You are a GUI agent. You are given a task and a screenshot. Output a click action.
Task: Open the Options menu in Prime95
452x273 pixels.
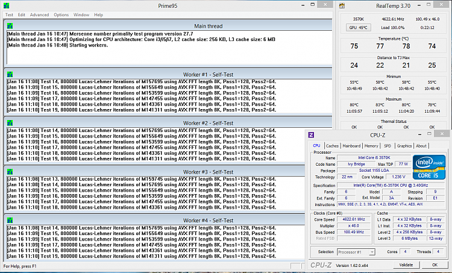[x=61, y=14]
